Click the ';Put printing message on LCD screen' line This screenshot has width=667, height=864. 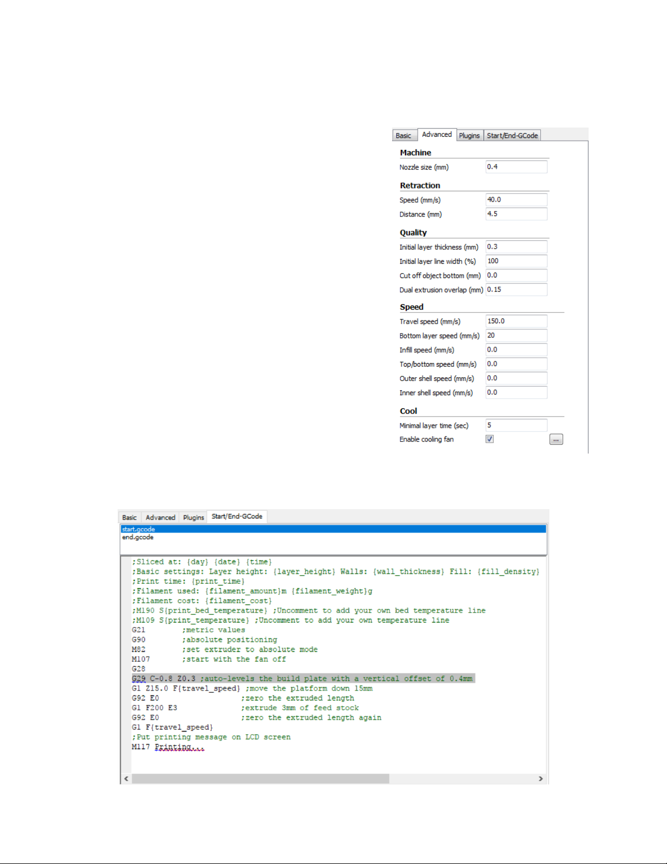211,737
